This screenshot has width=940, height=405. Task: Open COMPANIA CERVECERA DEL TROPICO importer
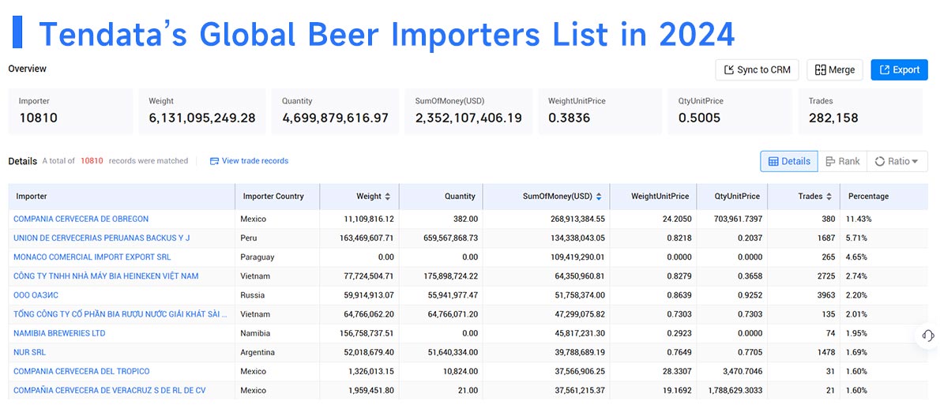tap(81, 372)
